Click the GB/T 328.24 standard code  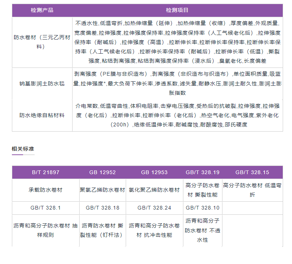click(154, 208)
